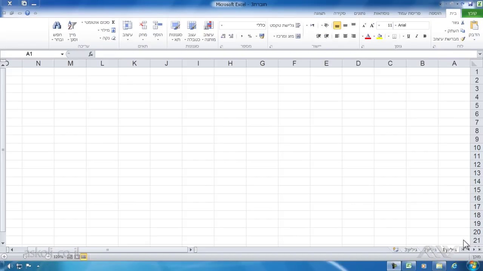This screenshot has width=483, height=271.
Task: Click the right indent button beside alignment buttons
Action: (326, 36)
